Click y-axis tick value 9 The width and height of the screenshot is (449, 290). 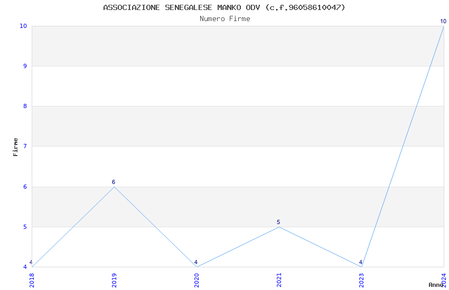point(25,66)
